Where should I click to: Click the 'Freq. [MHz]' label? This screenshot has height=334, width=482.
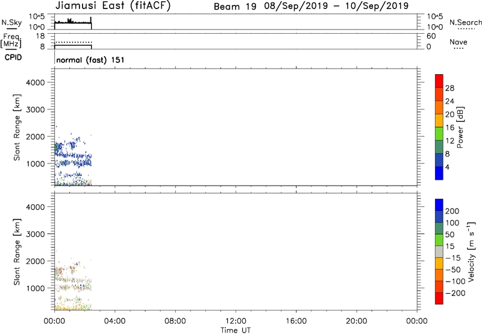tap(11, 41)
